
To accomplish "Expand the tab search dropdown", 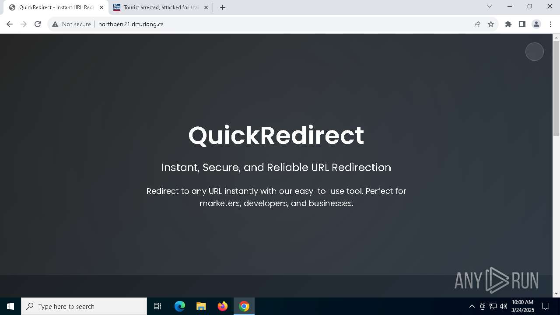I will point(490,6).
